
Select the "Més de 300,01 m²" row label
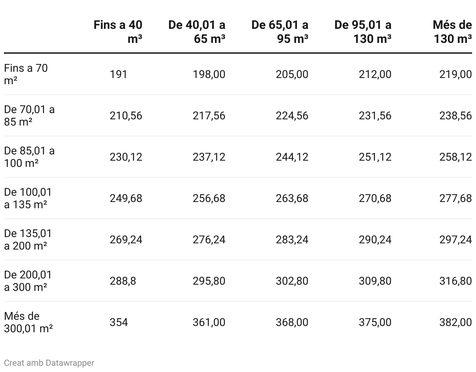[28, 322]
